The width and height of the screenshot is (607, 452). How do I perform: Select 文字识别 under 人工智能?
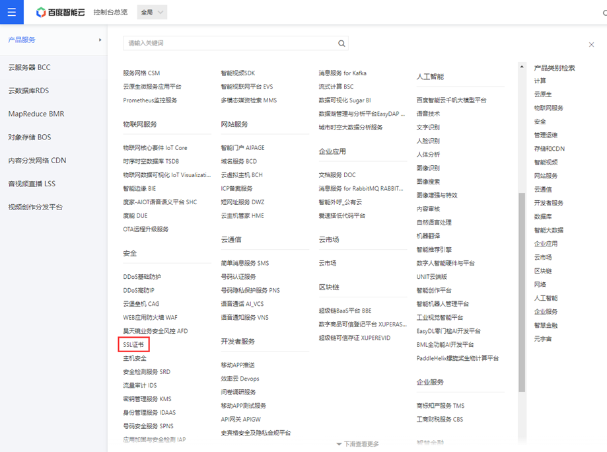428,128
